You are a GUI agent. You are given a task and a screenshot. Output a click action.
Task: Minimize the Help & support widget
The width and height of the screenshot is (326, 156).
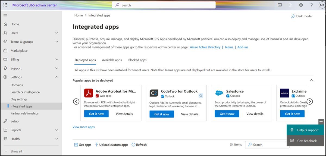pos(321,122)
